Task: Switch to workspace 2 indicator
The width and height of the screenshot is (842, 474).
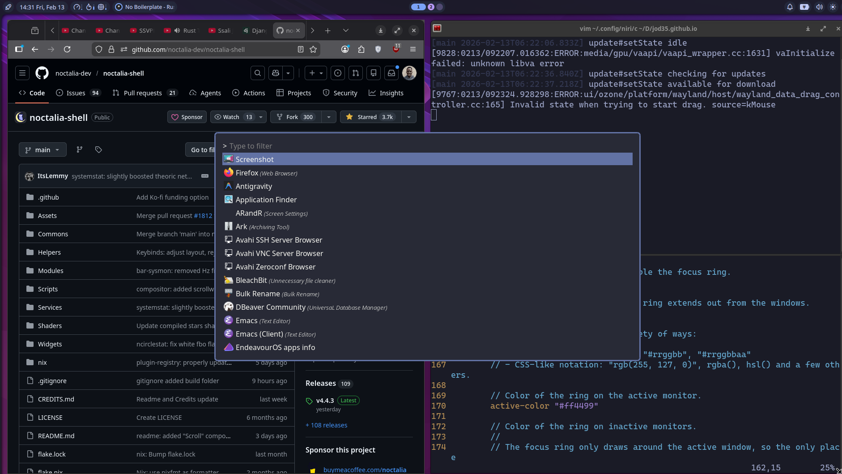Action: coord(431,7)
